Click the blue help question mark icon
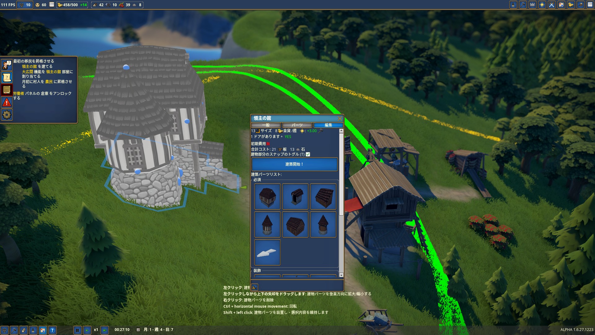Image resolution: width=595 pixels, height=335 pixels. point(52,330)
